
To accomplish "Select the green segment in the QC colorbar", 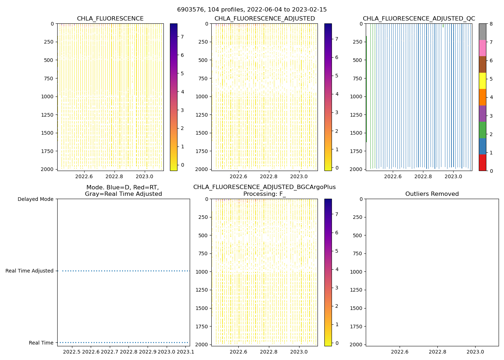I will coord(482,130).
